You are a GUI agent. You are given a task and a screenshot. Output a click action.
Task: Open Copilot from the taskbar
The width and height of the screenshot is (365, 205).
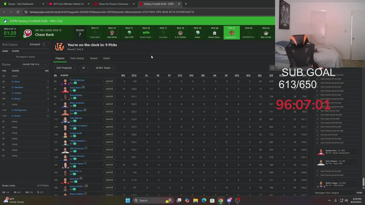pos(187,200)
